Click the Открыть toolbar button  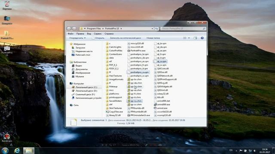point(98,38)
